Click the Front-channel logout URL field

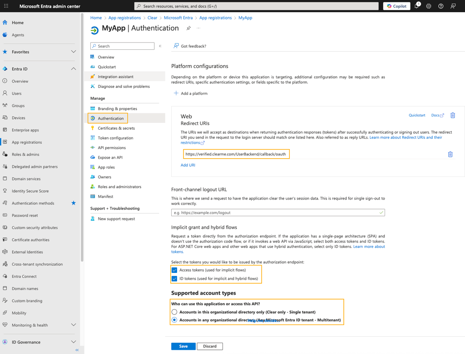click(278, 213)
